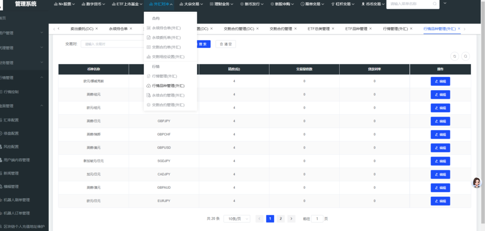Collapse 盘面管理 in the sidebar
The height and width of the screenshot is (231, 485).
point(24,106)
